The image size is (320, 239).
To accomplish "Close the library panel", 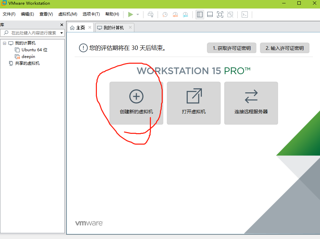I will 62,25.
